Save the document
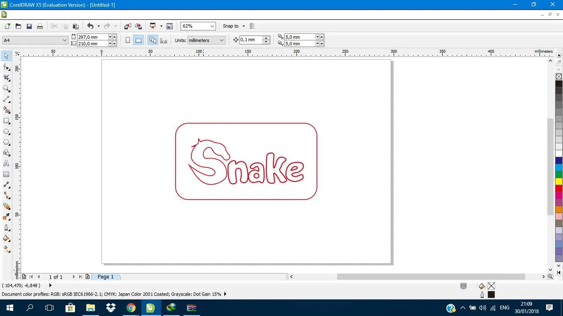The width and height of the screenshot is (563, 316). [x=29, y=26]
